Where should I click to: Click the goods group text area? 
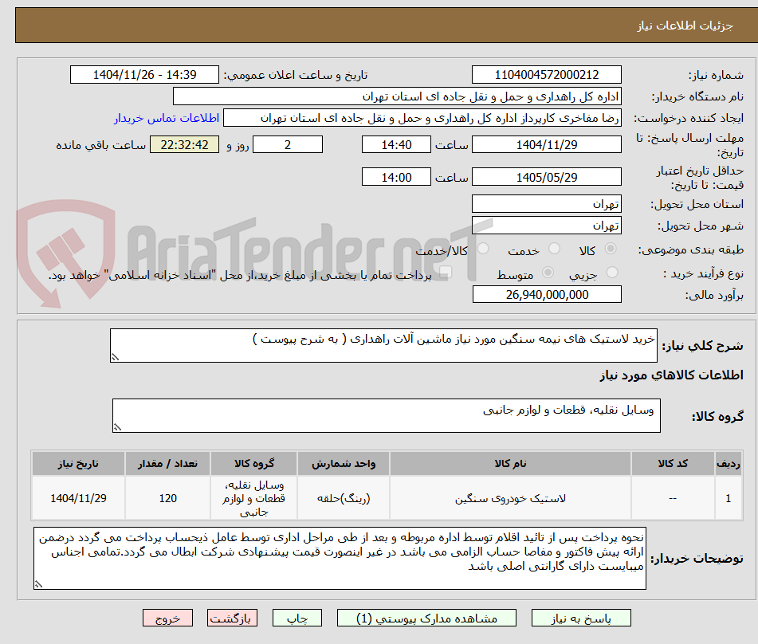[x=387, y=416]
